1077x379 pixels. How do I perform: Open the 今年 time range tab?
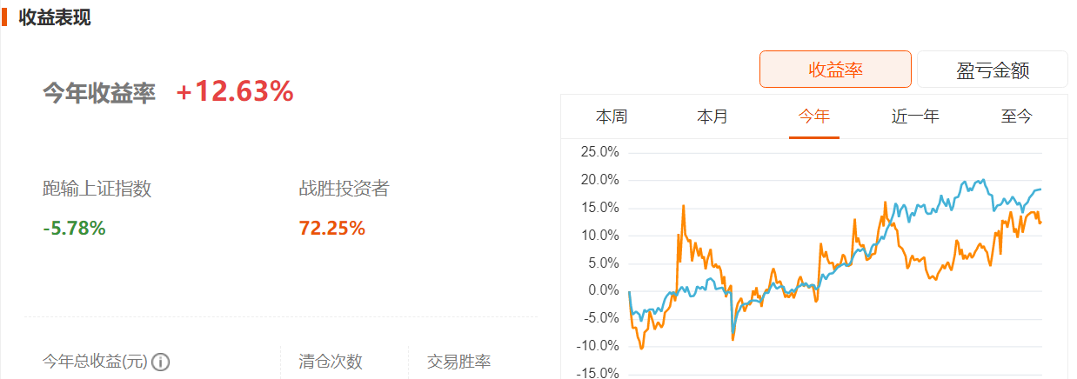[814, 116]
